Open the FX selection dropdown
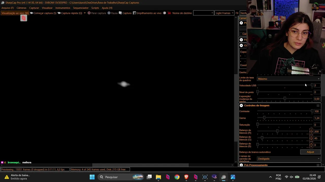Viewport: 325px width, 182px height. [x=243, y=13]
